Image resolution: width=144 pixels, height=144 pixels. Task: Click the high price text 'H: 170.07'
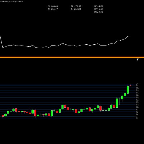click(x=76, y=6)
